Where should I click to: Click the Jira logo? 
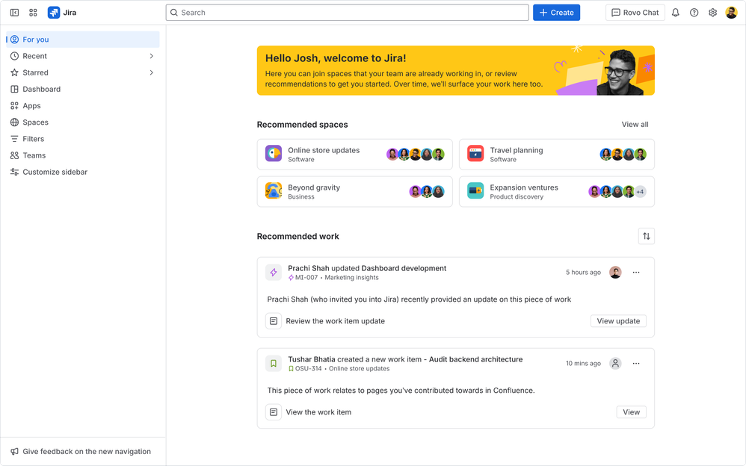[62, 13]
